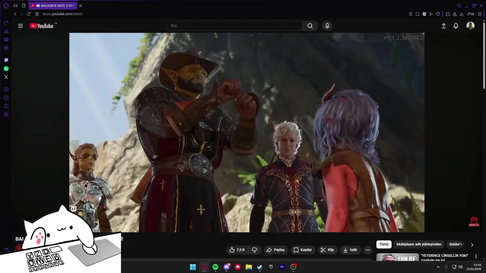Open the clock showing 02:40

(475, 267)
